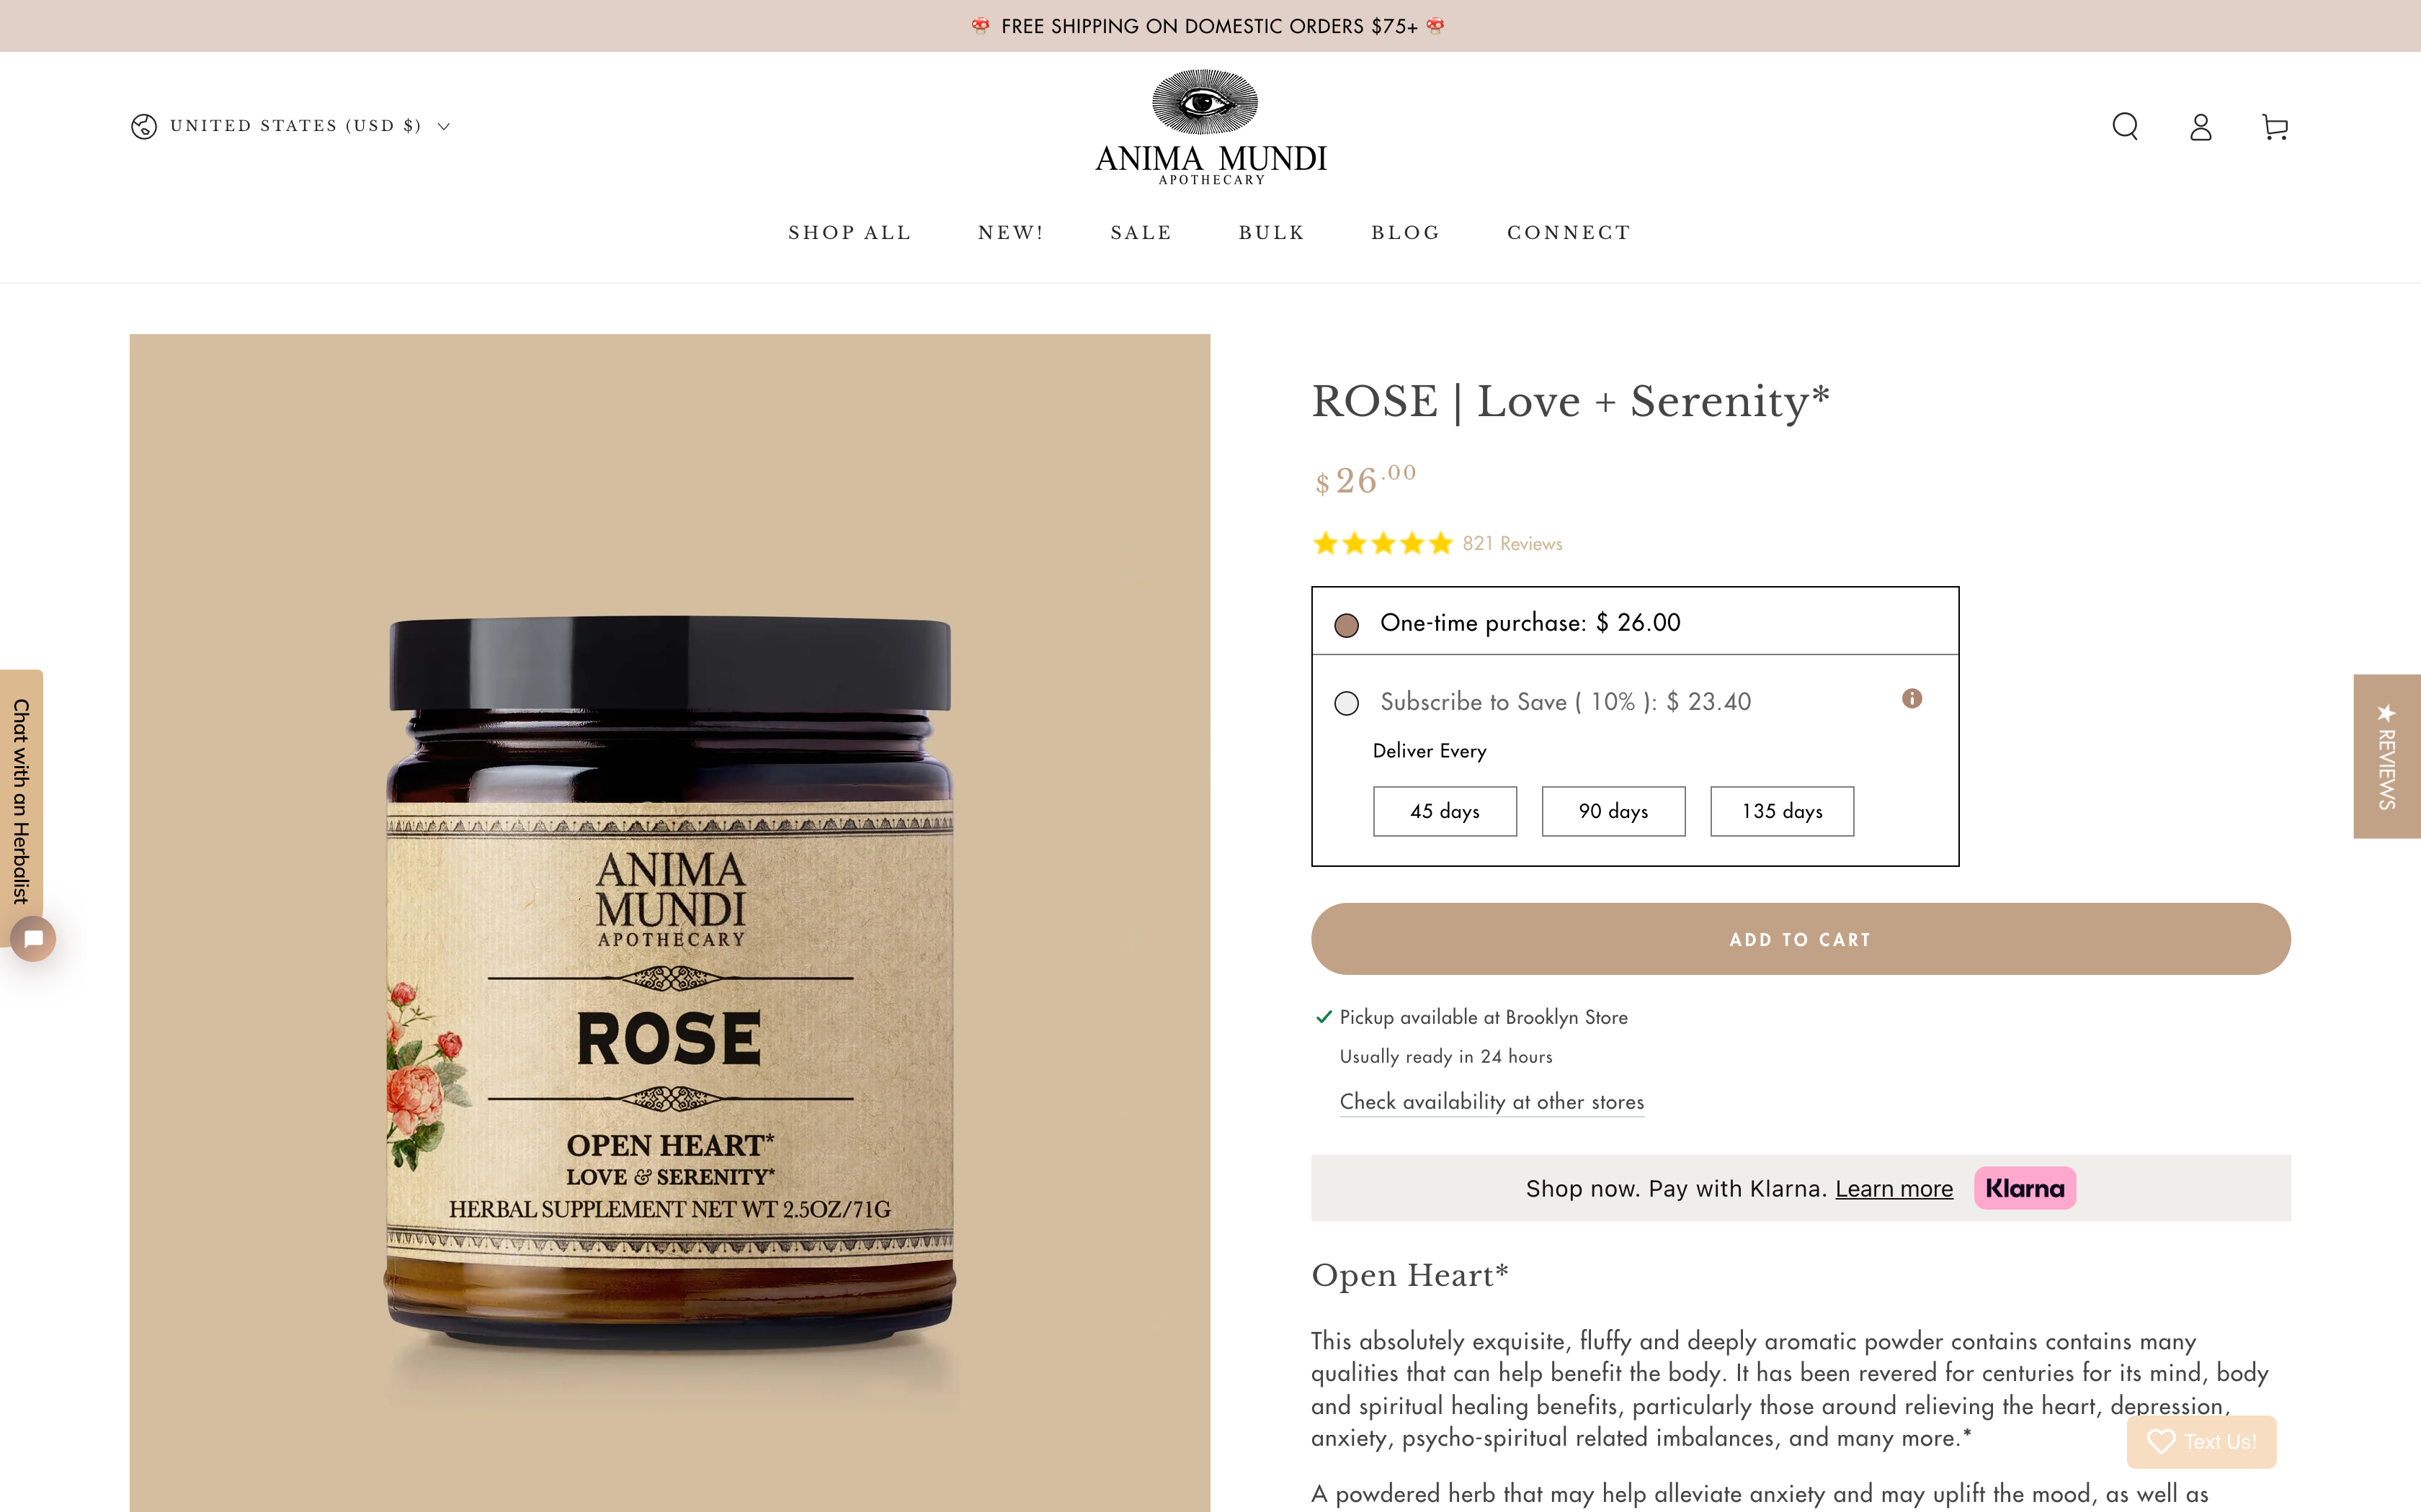Go to the SALE menu item
This screenshot has height=1512, width=2421.
click(x=1141, y=233)
